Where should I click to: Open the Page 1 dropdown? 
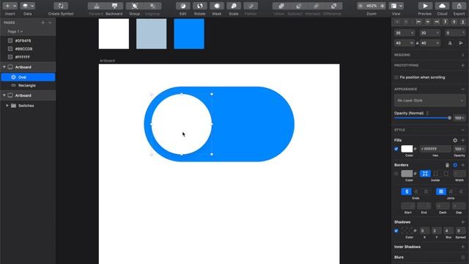15,32
